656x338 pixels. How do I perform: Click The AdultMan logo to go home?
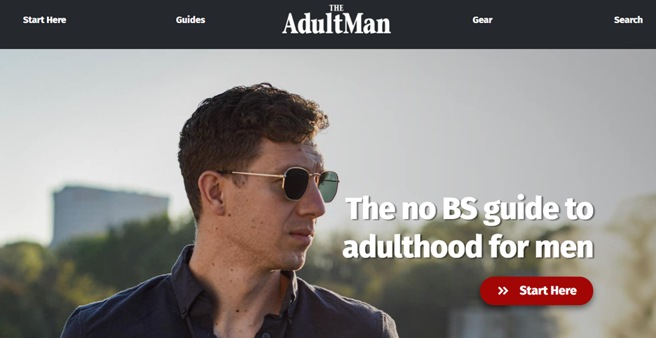click(336, 20)
